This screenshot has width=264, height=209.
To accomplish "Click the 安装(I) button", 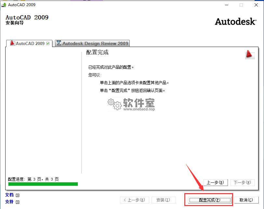I will tap(164, 200).
